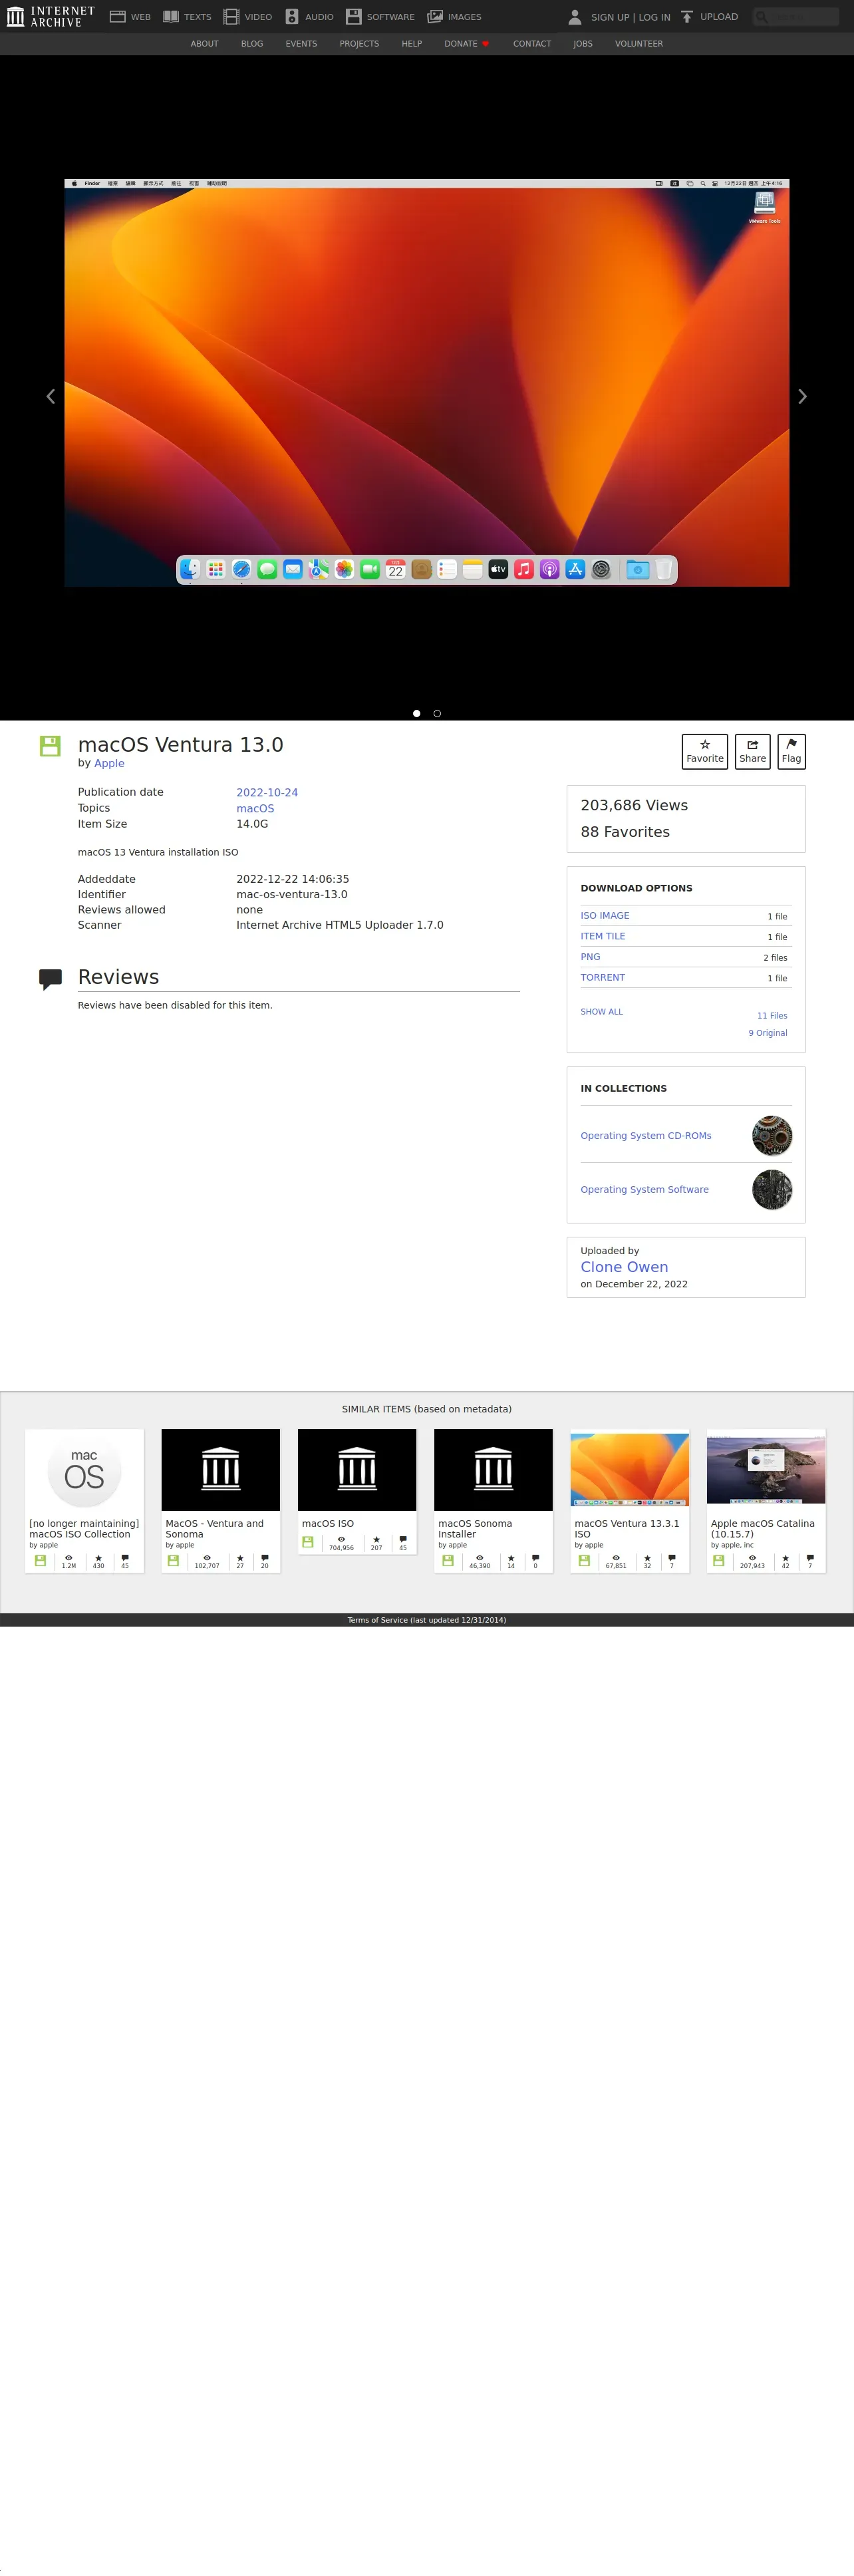854x2576 pixels.
Task: Click the Share button
Action: [x=753, y=751]
